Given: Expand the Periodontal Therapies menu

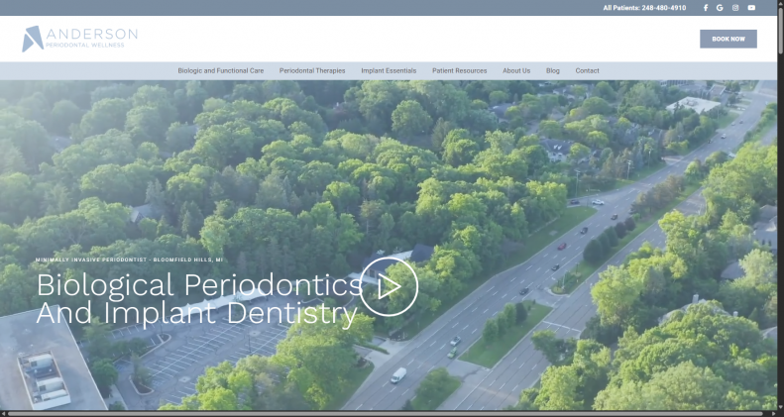Looking at the screenshot, I should (x=312, y=71).
